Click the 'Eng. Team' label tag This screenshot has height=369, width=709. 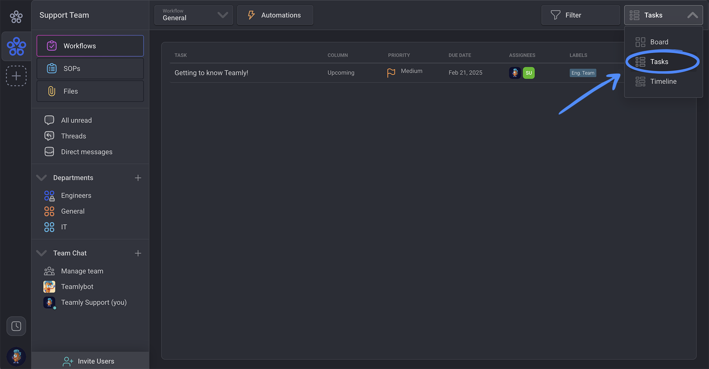pyautogui.click(x=583, y=73)
